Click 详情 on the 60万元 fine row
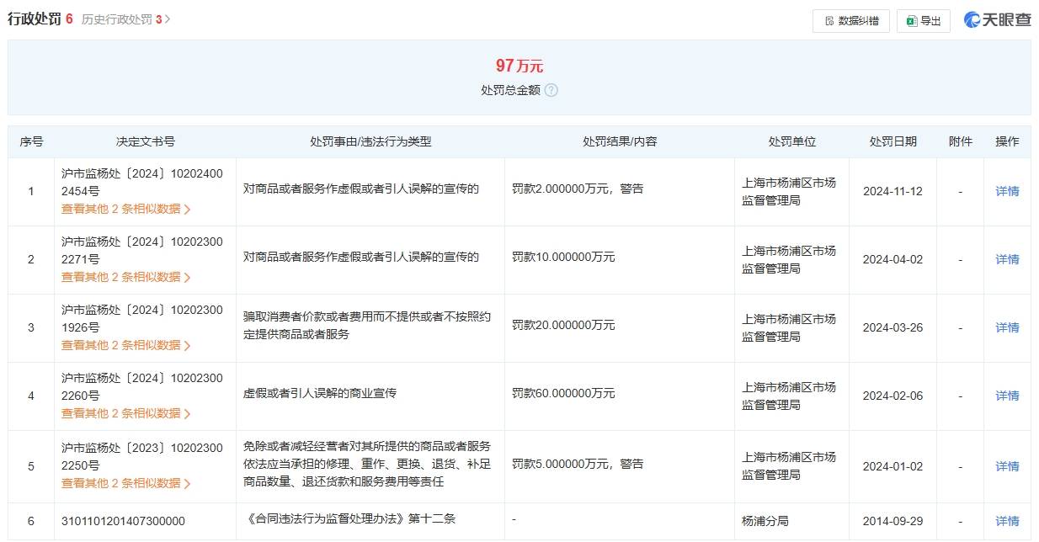The height and width of the screenshot is (542, 1039). (x=1007, y=396)
